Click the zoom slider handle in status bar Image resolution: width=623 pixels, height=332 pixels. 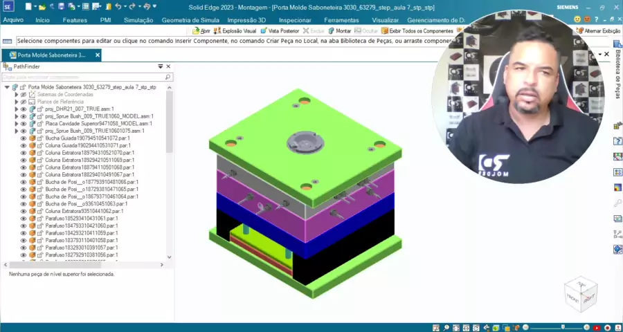click(563, 328)
